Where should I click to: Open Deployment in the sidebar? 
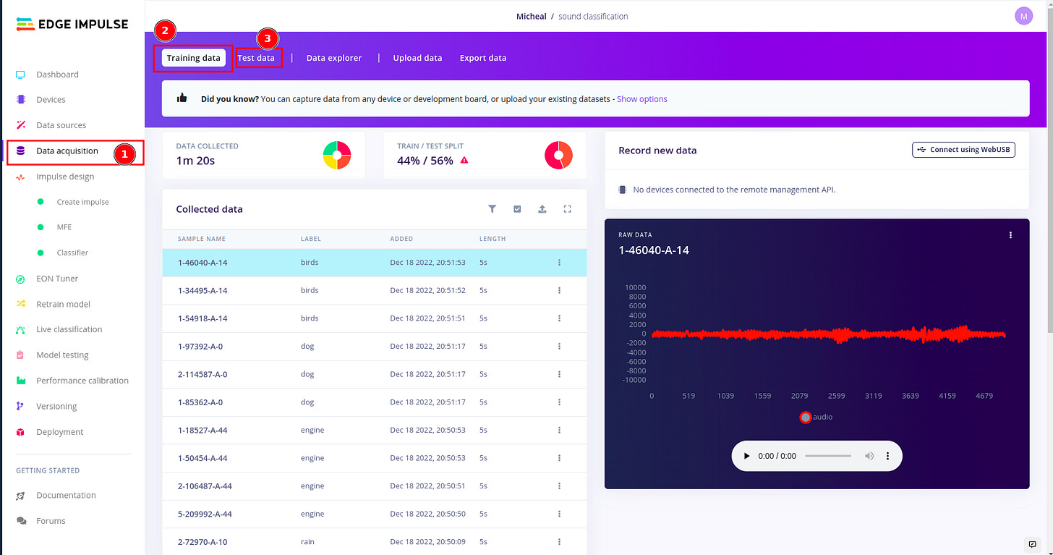click(x=59, y=432)
